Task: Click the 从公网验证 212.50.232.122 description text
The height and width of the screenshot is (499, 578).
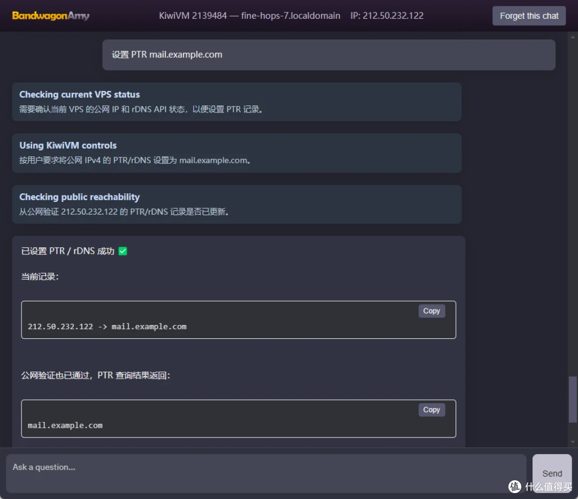Action: click(124, 211)
